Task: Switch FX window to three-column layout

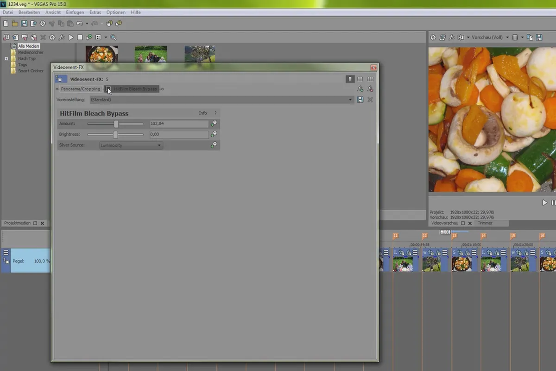Action: tap(370, 79)
